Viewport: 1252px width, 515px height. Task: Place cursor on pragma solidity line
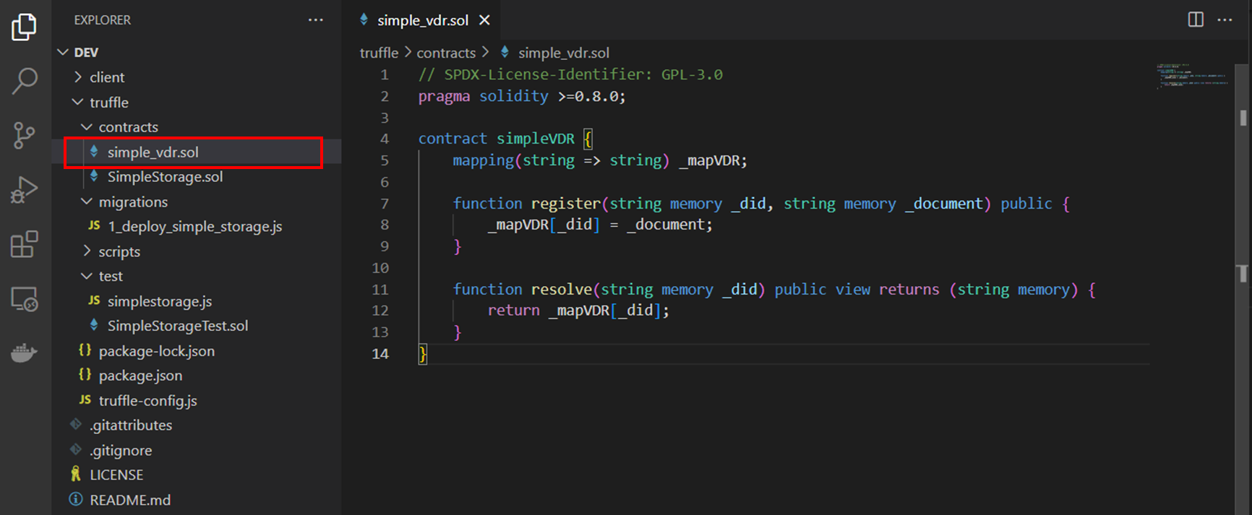[x=522, y=96]
